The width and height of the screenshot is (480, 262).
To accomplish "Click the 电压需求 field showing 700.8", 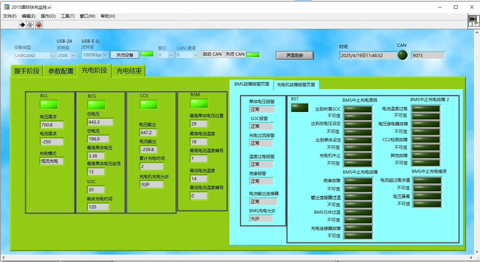I will 52,125.
